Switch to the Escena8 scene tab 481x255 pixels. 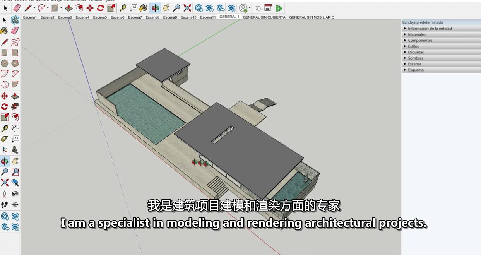(152, 17)
